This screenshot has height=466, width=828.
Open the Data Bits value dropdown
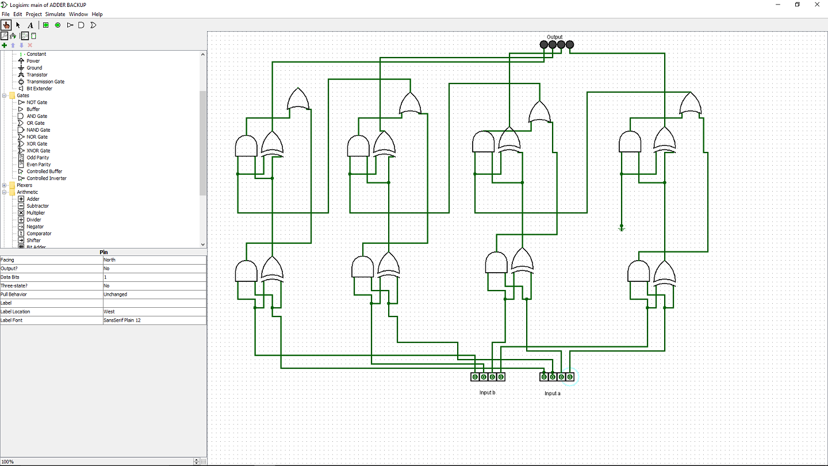pos(154,277)
